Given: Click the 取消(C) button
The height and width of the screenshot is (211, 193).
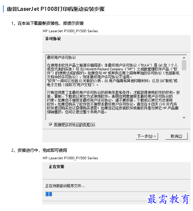Looking at the screenshot, I should coord(176,136).
